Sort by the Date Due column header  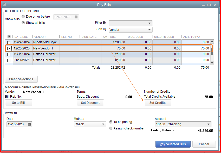point(22,37)
